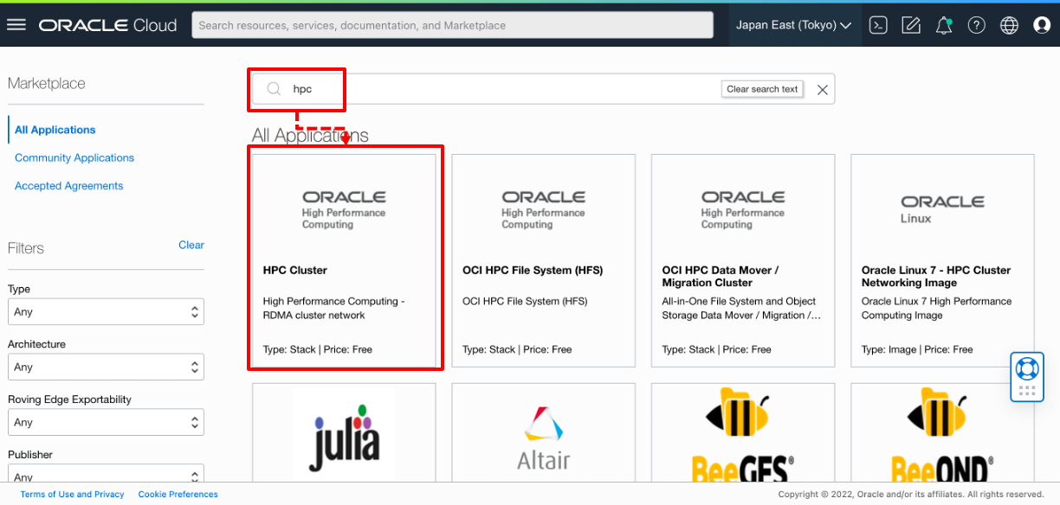Clear all filters link
1060x505 pixels.
click(x=191, y=245)
